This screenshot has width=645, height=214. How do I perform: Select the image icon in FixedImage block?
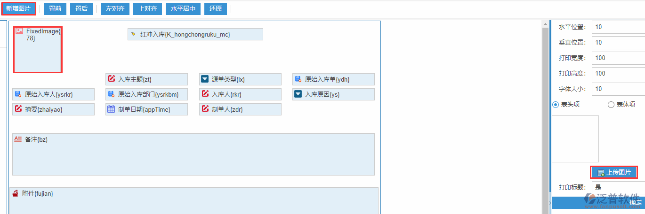(x=19, y=31)
